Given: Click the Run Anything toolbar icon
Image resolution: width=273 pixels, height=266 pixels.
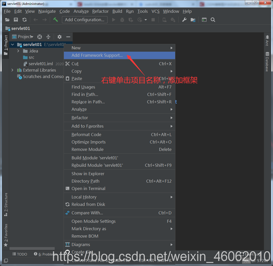Looking at the screenshot, I should tap(204, 20).
